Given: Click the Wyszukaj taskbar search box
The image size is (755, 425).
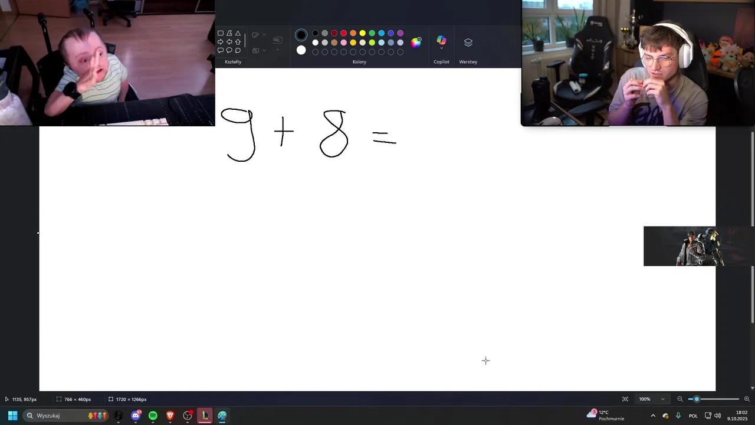Looking at the screenshot, I should tap(66, 416).
